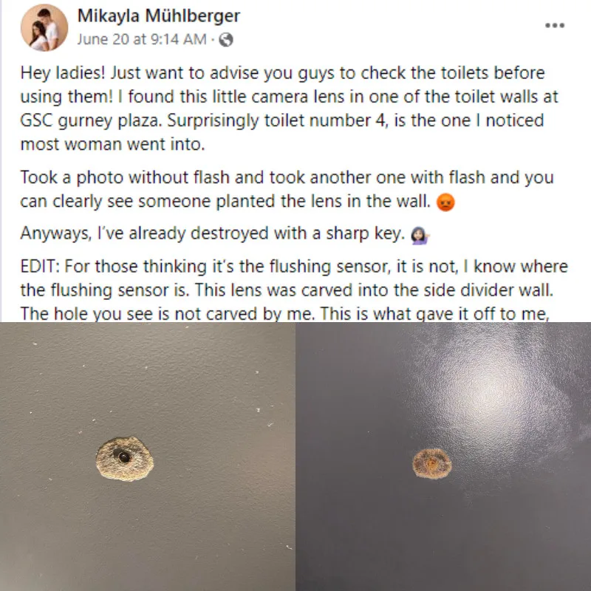Open Mikayla Mühlberger's profile picture
Image resolution: width=591 pixels, height=591 pixels.
(x=44, y=28)
